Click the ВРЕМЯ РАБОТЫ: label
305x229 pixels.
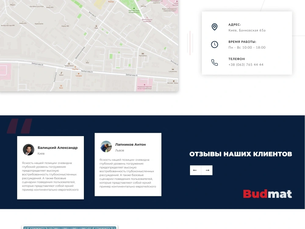(x=242, y=42)
